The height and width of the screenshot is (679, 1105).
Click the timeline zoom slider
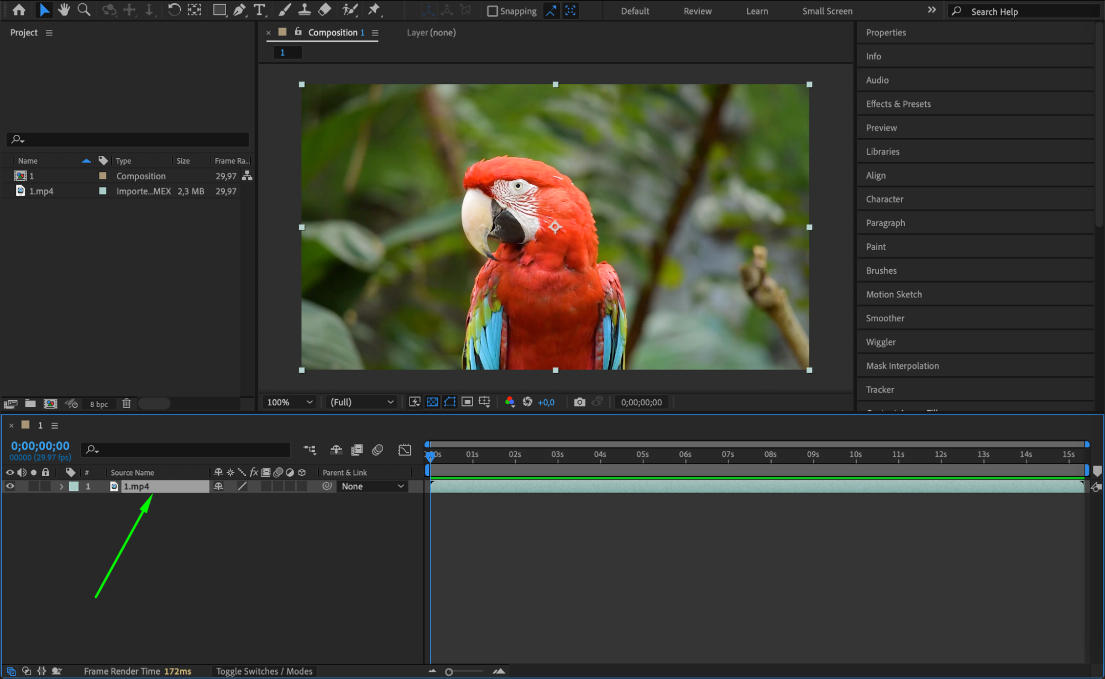tap(449, 672)
